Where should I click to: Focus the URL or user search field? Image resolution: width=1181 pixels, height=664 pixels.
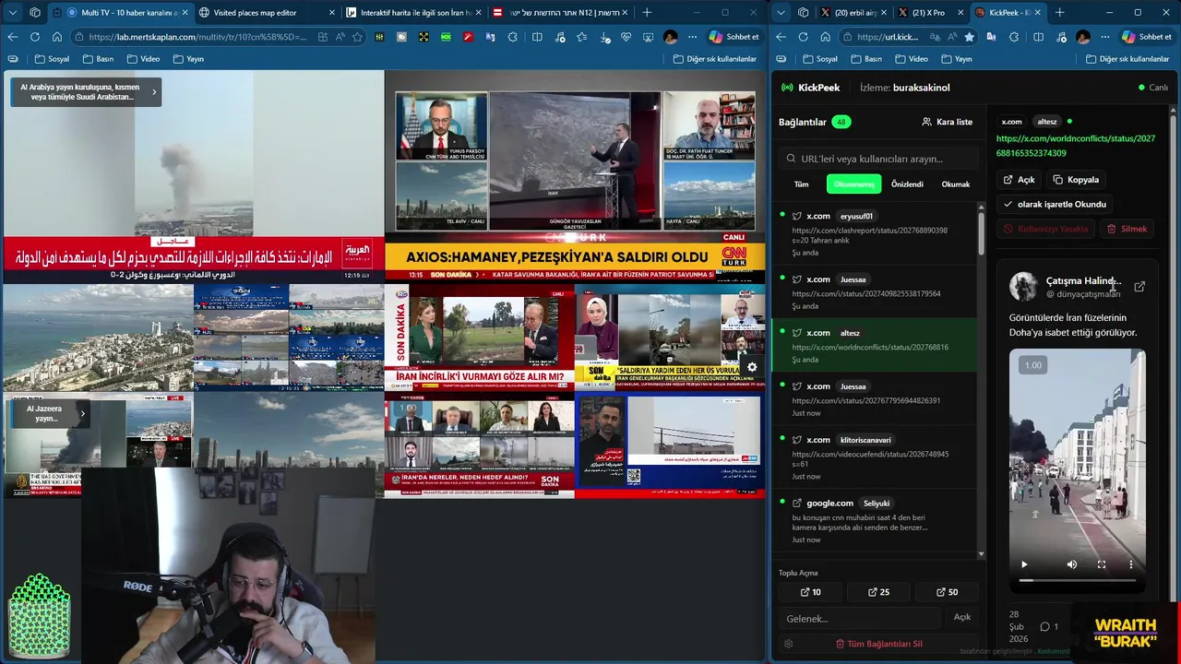878,159
